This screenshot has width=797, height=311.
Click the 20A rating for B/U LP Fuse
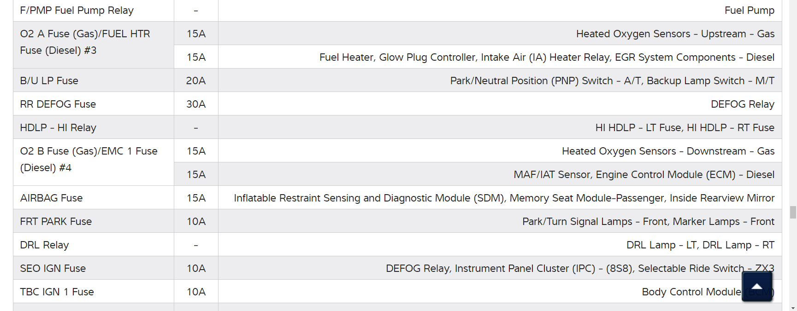pos(196,81)
